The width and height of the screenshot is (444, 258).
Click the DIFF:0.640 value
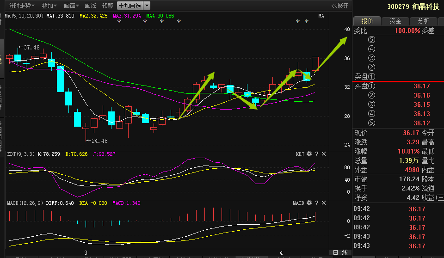point(60,203)
